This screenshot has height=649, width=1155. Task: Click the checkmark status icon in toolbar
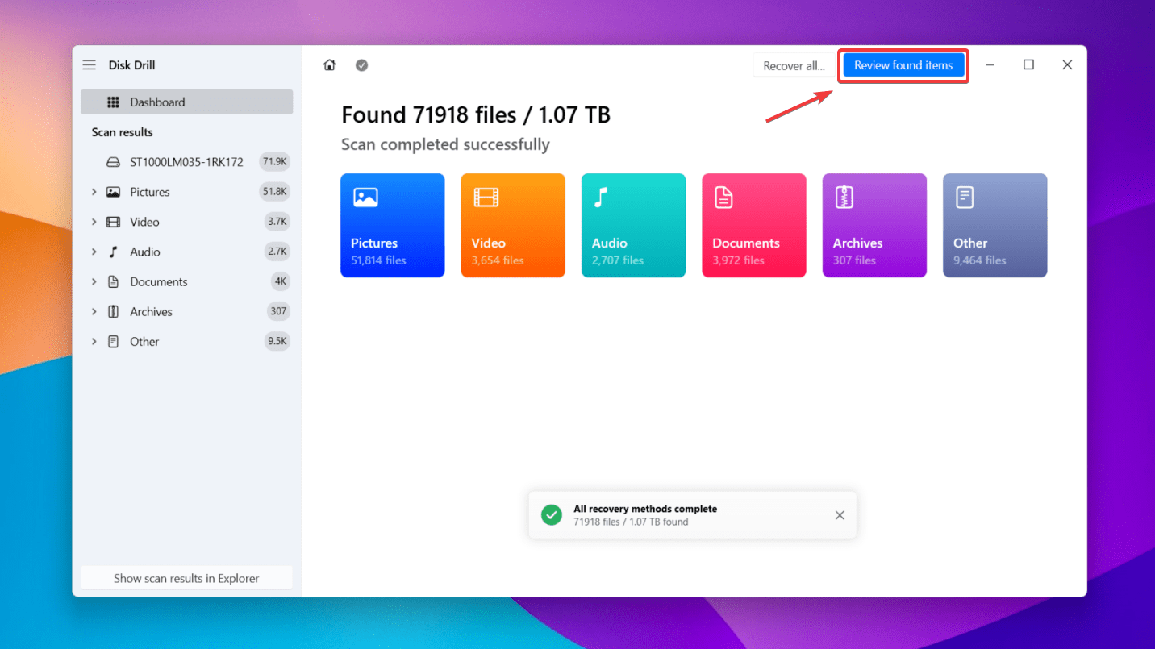pos(362,65)
